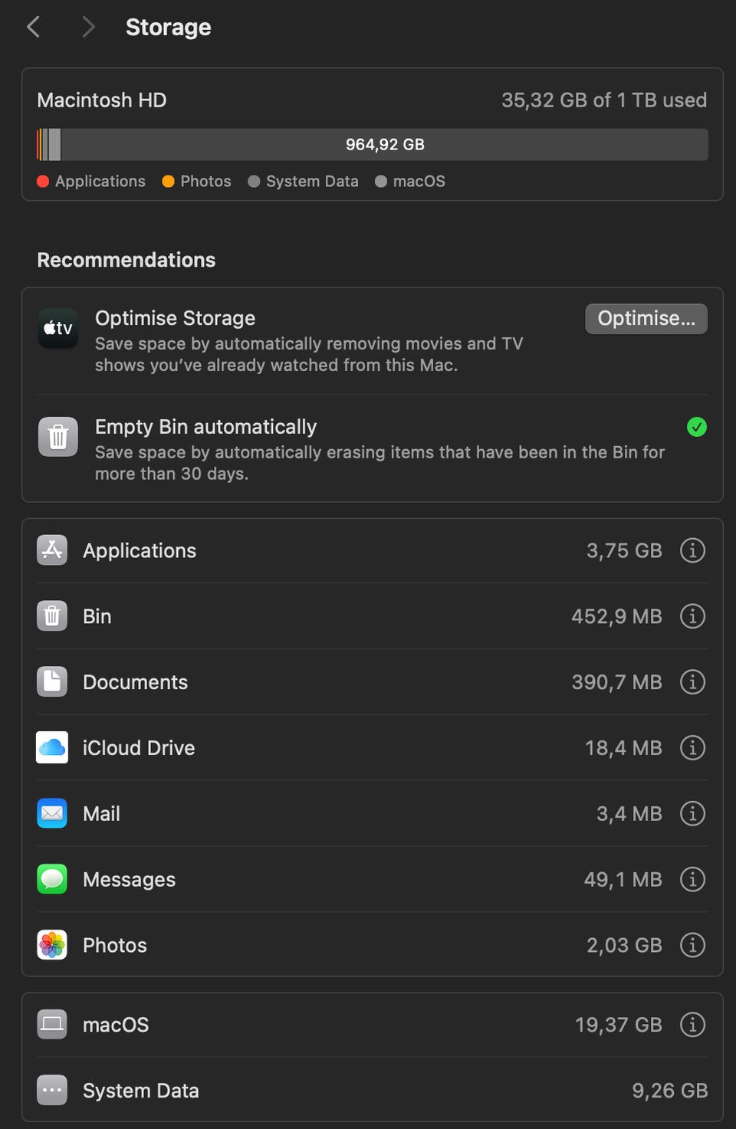The height and width of the screenshot is (1129, 736).
Task: Open Mail storage info button
Action: click(x=692, y=814)
